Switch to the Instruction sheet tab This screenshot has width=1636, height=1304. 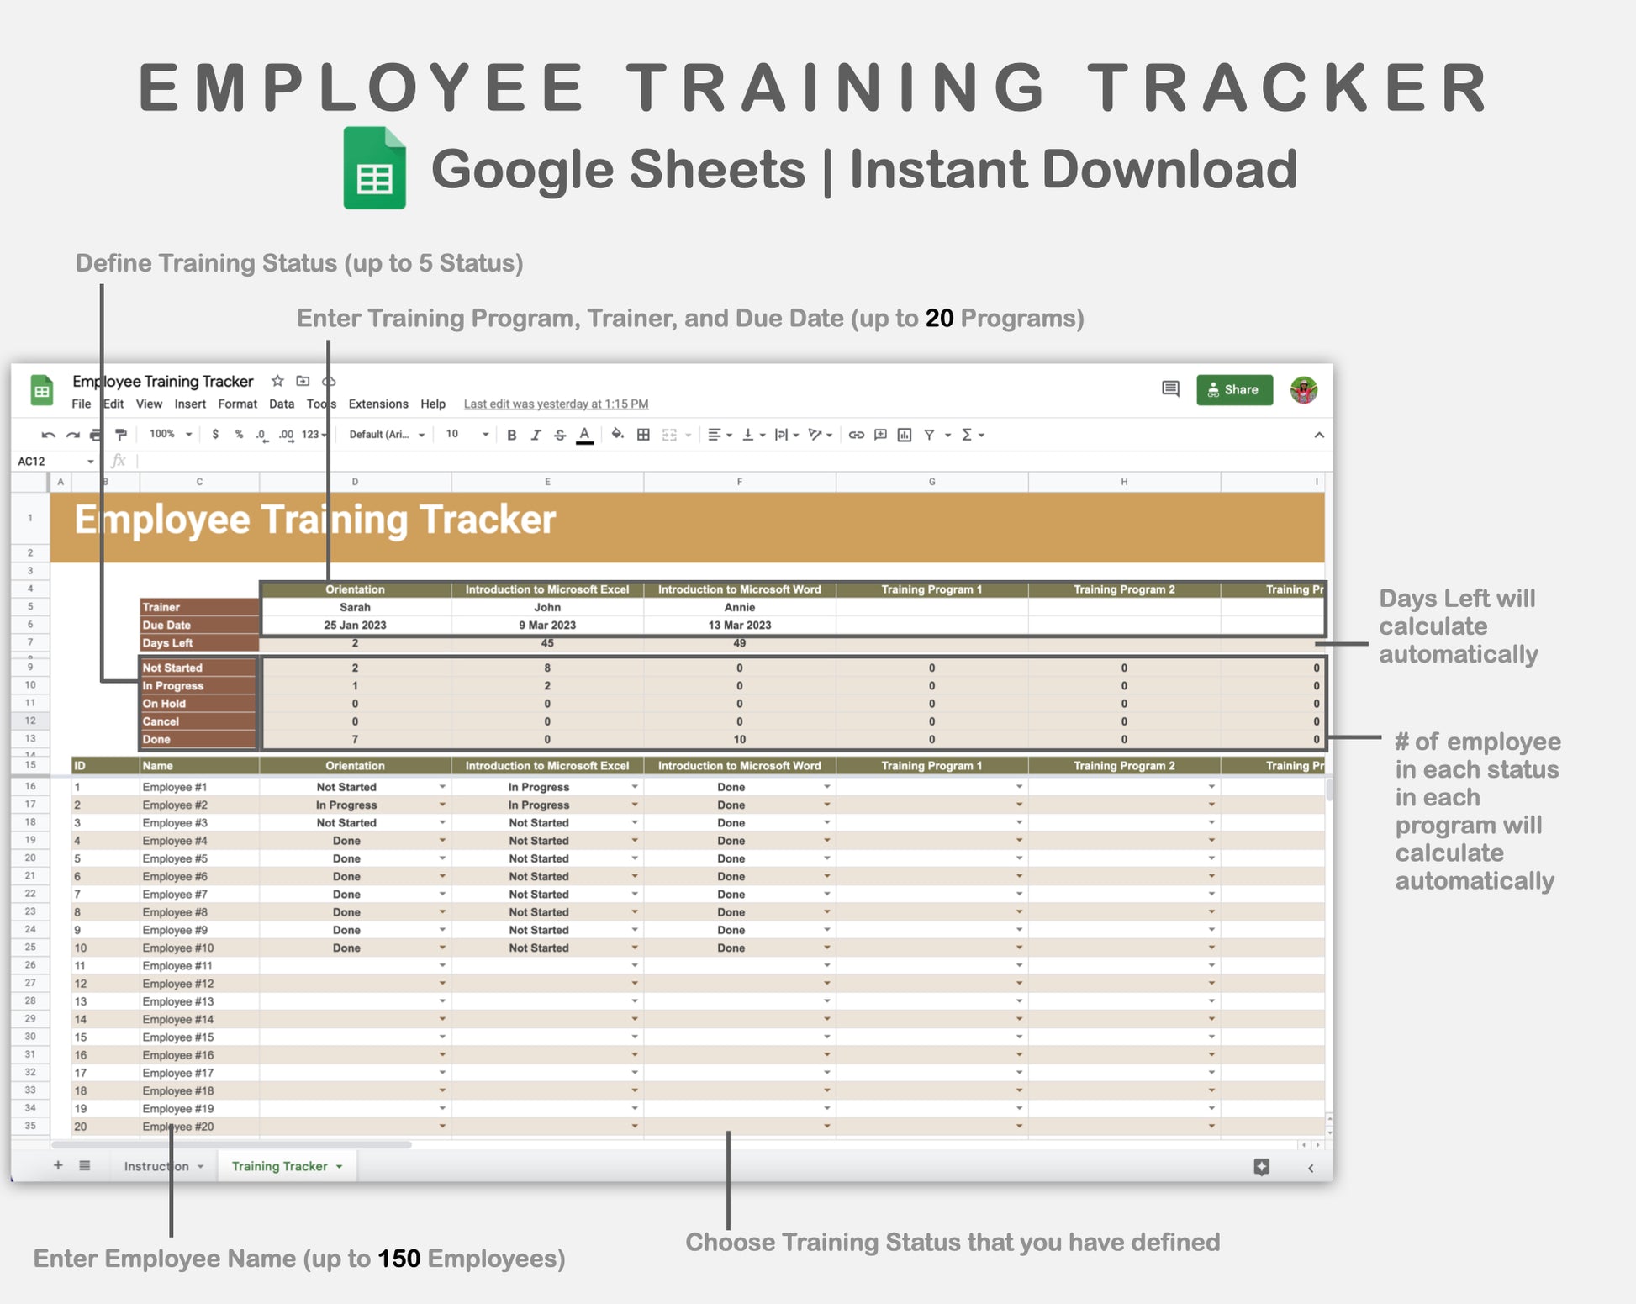pyautogui.click(x=164, y=1166)
